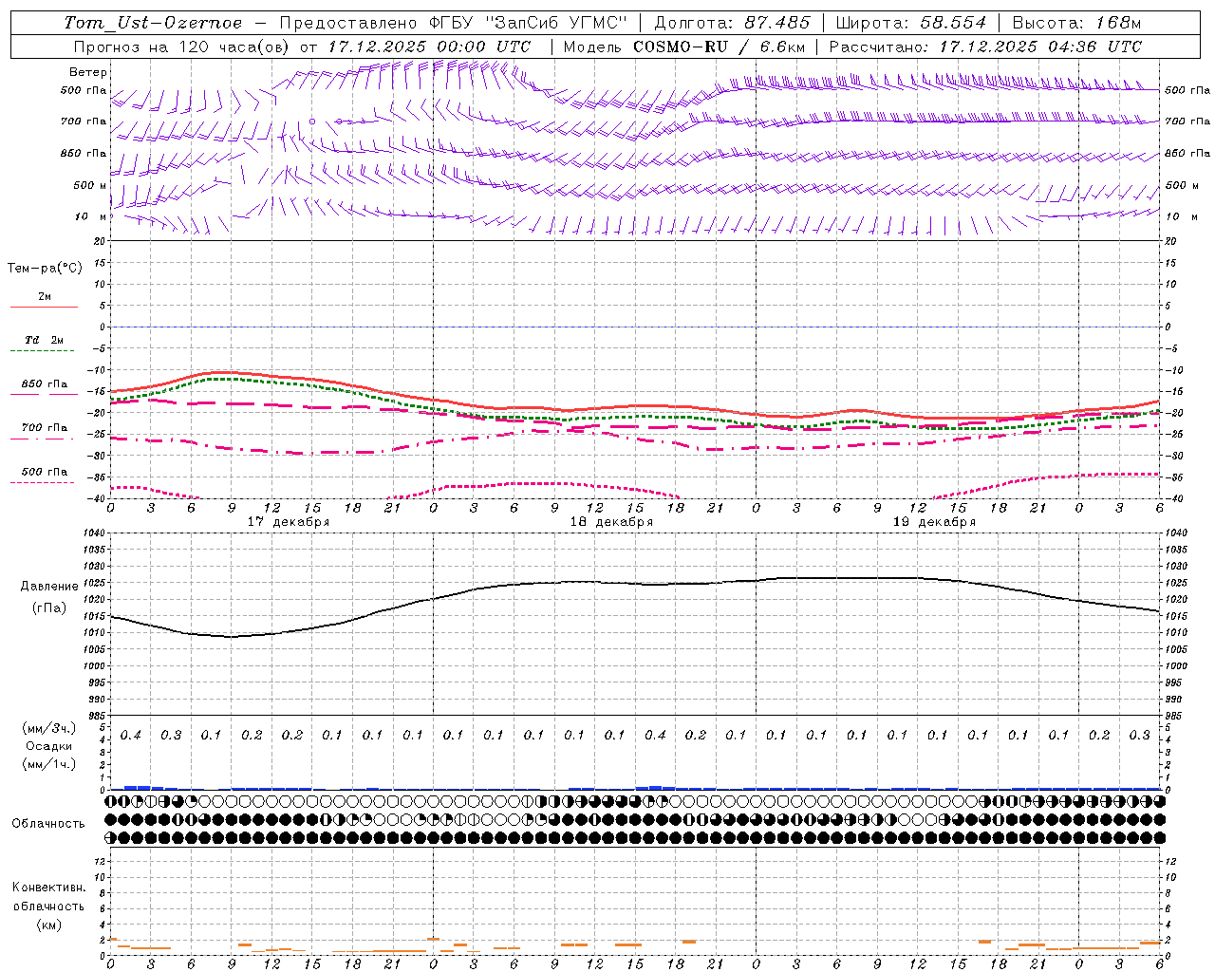Click the 700 гПа temperature legend entry
1215x972 pixels.
pyautogui.click(x=45, y=428)
